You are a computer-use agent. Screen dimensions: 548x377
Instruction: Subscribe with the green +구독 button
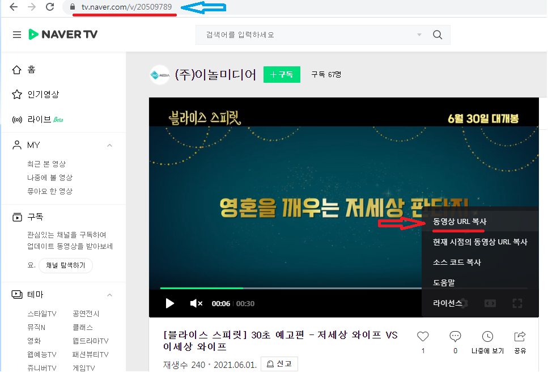click(282, 74)
